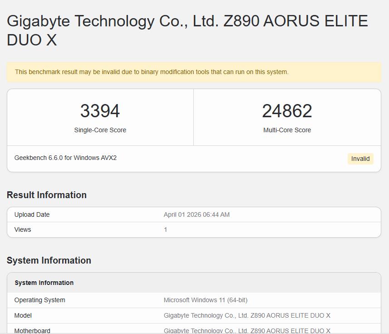
Task: Click the Views row label
Action: coord(23,229)
